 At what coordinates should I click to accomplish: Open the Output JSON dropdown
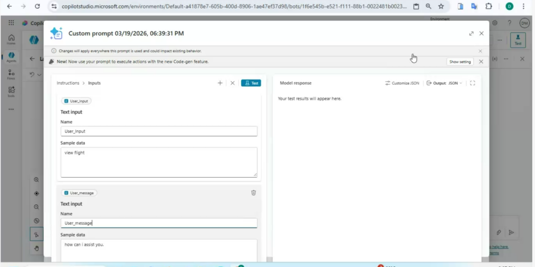click(445, 83)
